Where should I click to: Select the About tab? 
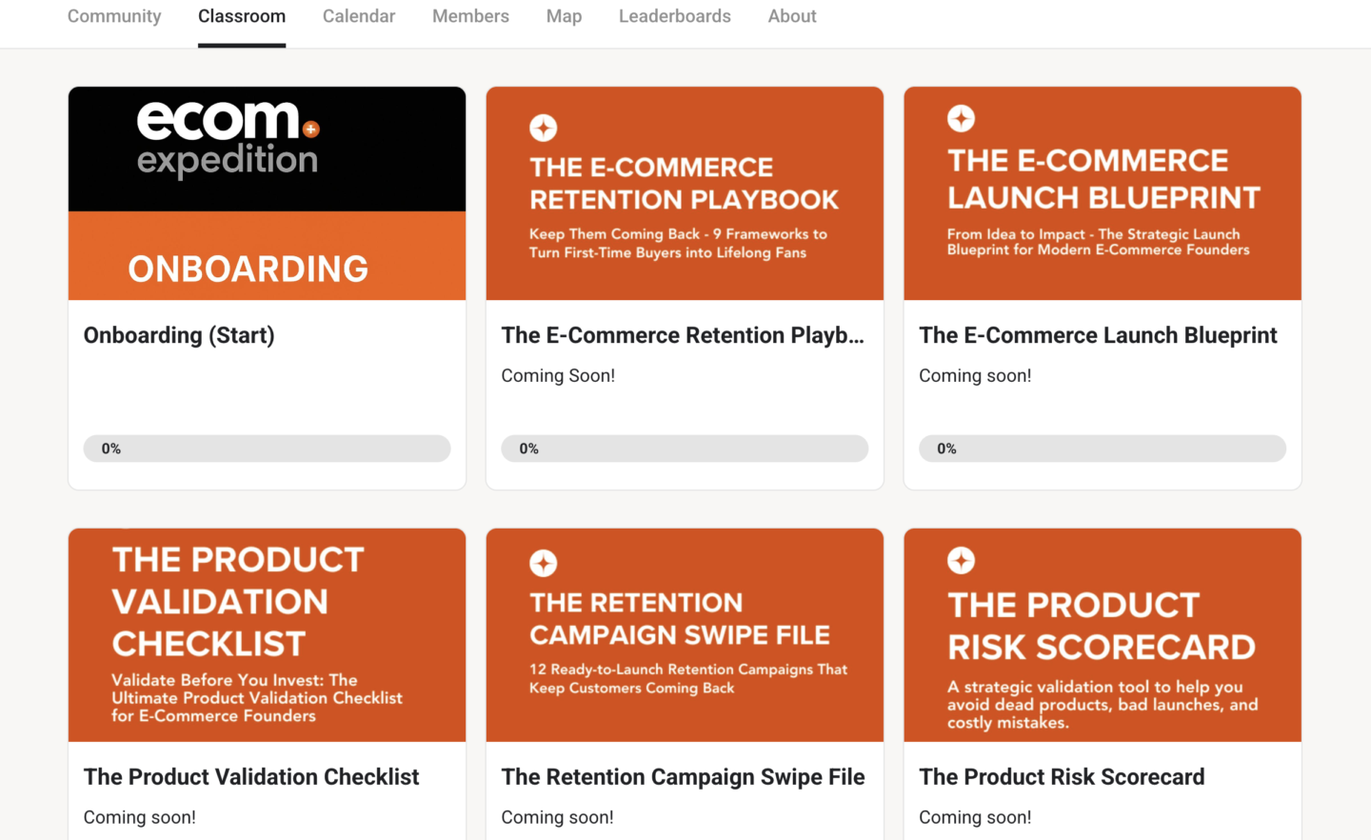click(792, 16)
